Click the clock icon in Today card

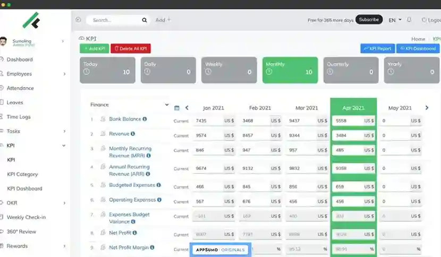tap(87, 72)
